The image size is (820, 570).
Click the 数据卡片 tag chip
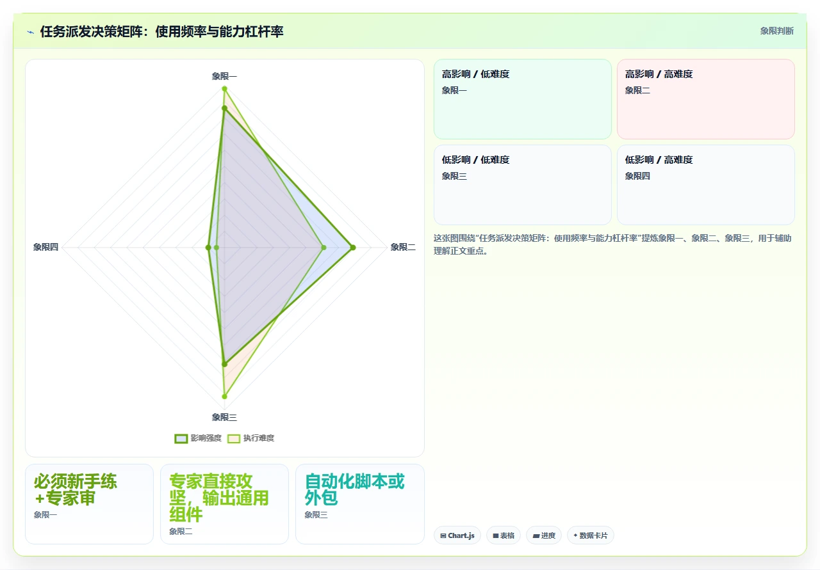(591, 535)
